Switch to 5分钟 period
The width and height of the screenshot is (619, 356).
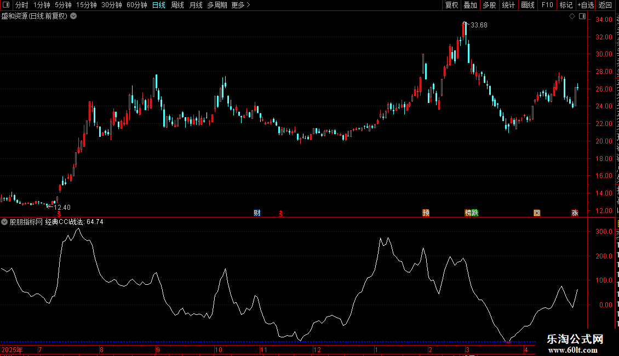pyautogui.click(x=63, y=5)
